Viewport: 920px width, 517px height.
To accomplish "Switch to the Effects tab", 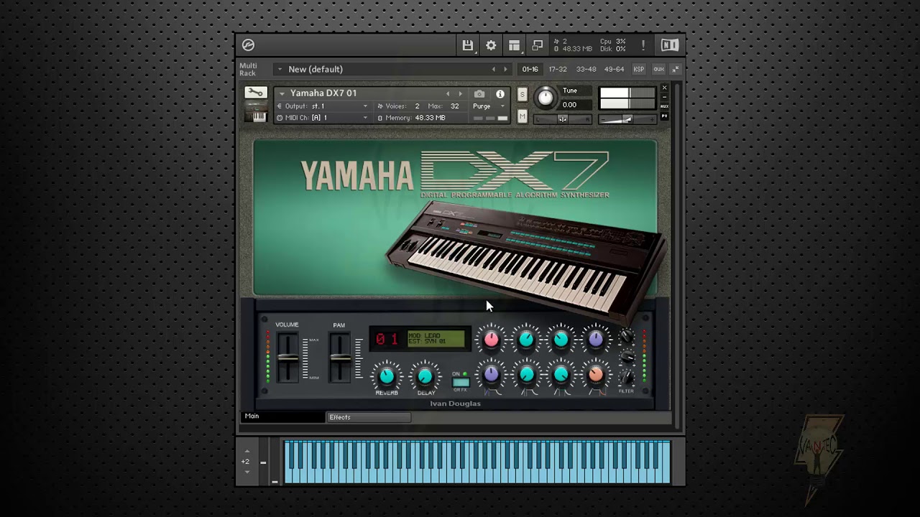I will point(369,417).
